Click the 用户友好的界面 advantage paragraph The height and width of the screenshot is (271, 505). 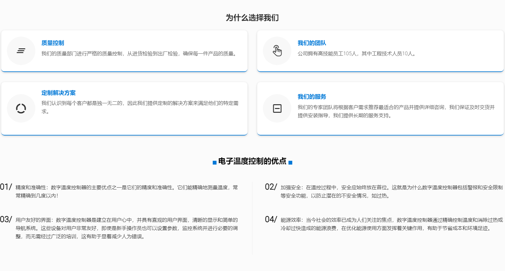coord(127,228)
